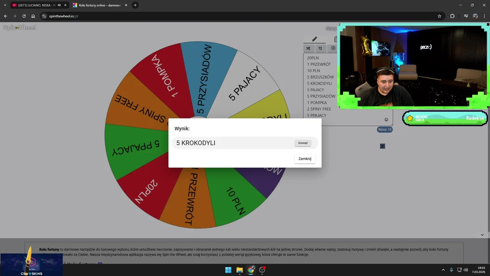The width and height of the screenshot is (490, 276).
Task: Open network status tray icon
Action: point(460,270)
